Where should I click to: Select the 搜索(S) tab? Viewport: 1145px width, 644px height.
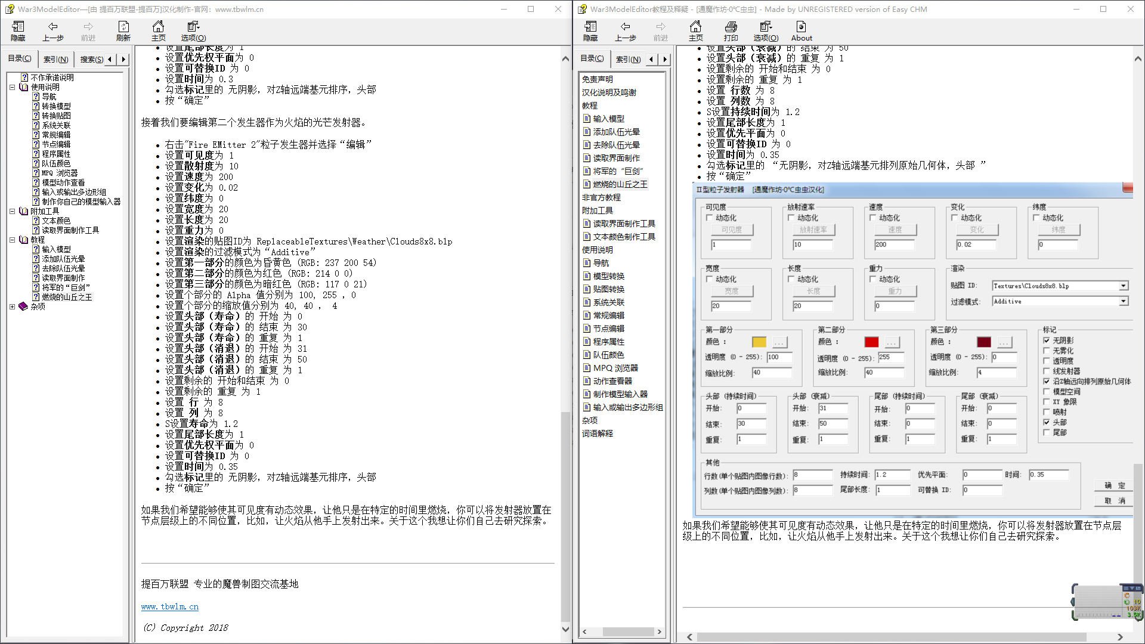click(x=91, y=59)
